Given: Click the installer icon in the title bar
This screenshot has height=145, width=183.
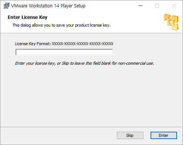Looking at the screenshot, I should pos(6,6).
